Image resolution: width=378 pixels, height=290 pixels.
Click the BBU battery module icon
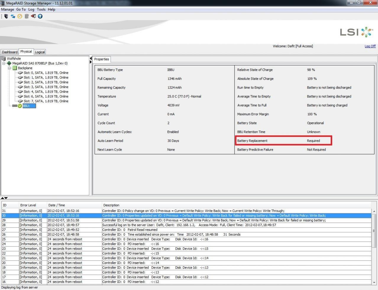[15, 106]
